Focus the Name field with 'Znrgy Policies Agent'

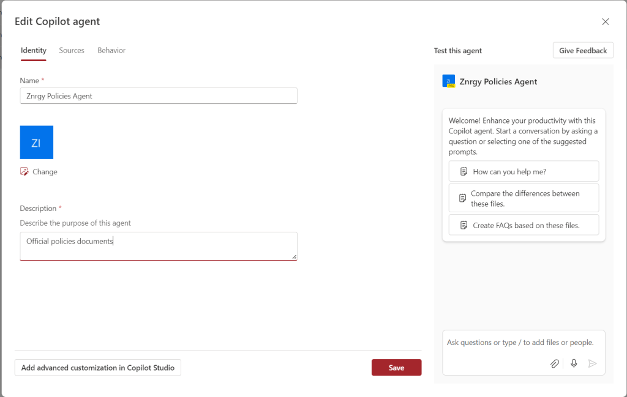[159, 96]
